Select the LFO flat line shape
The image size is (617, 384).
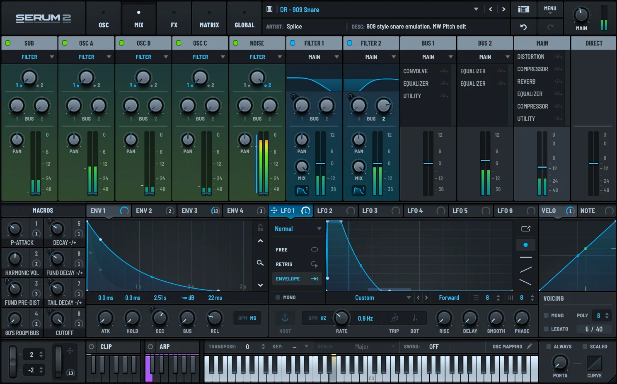pos(525,257)
